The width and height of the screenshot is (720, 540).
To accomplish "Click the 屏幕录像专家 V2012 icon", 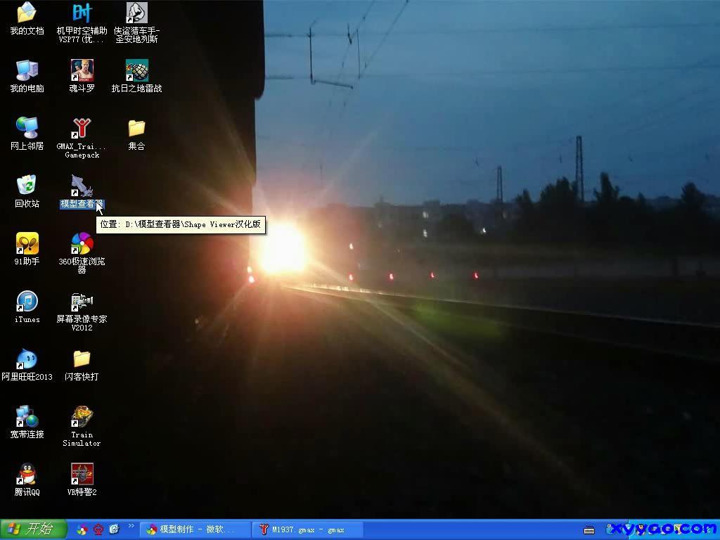I will 82,302.
